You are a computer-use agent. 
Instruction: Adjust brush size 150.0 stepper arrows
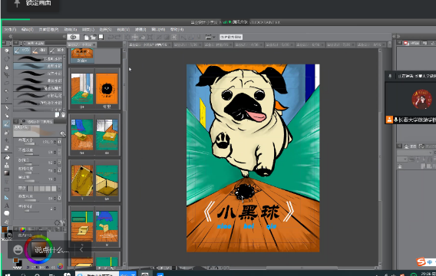pos(55,142)
